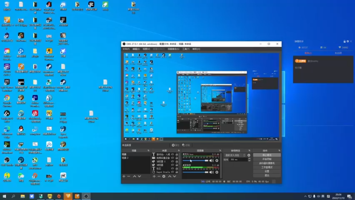Open Microsoft Edge desktop shortcut

coord(7,132)
